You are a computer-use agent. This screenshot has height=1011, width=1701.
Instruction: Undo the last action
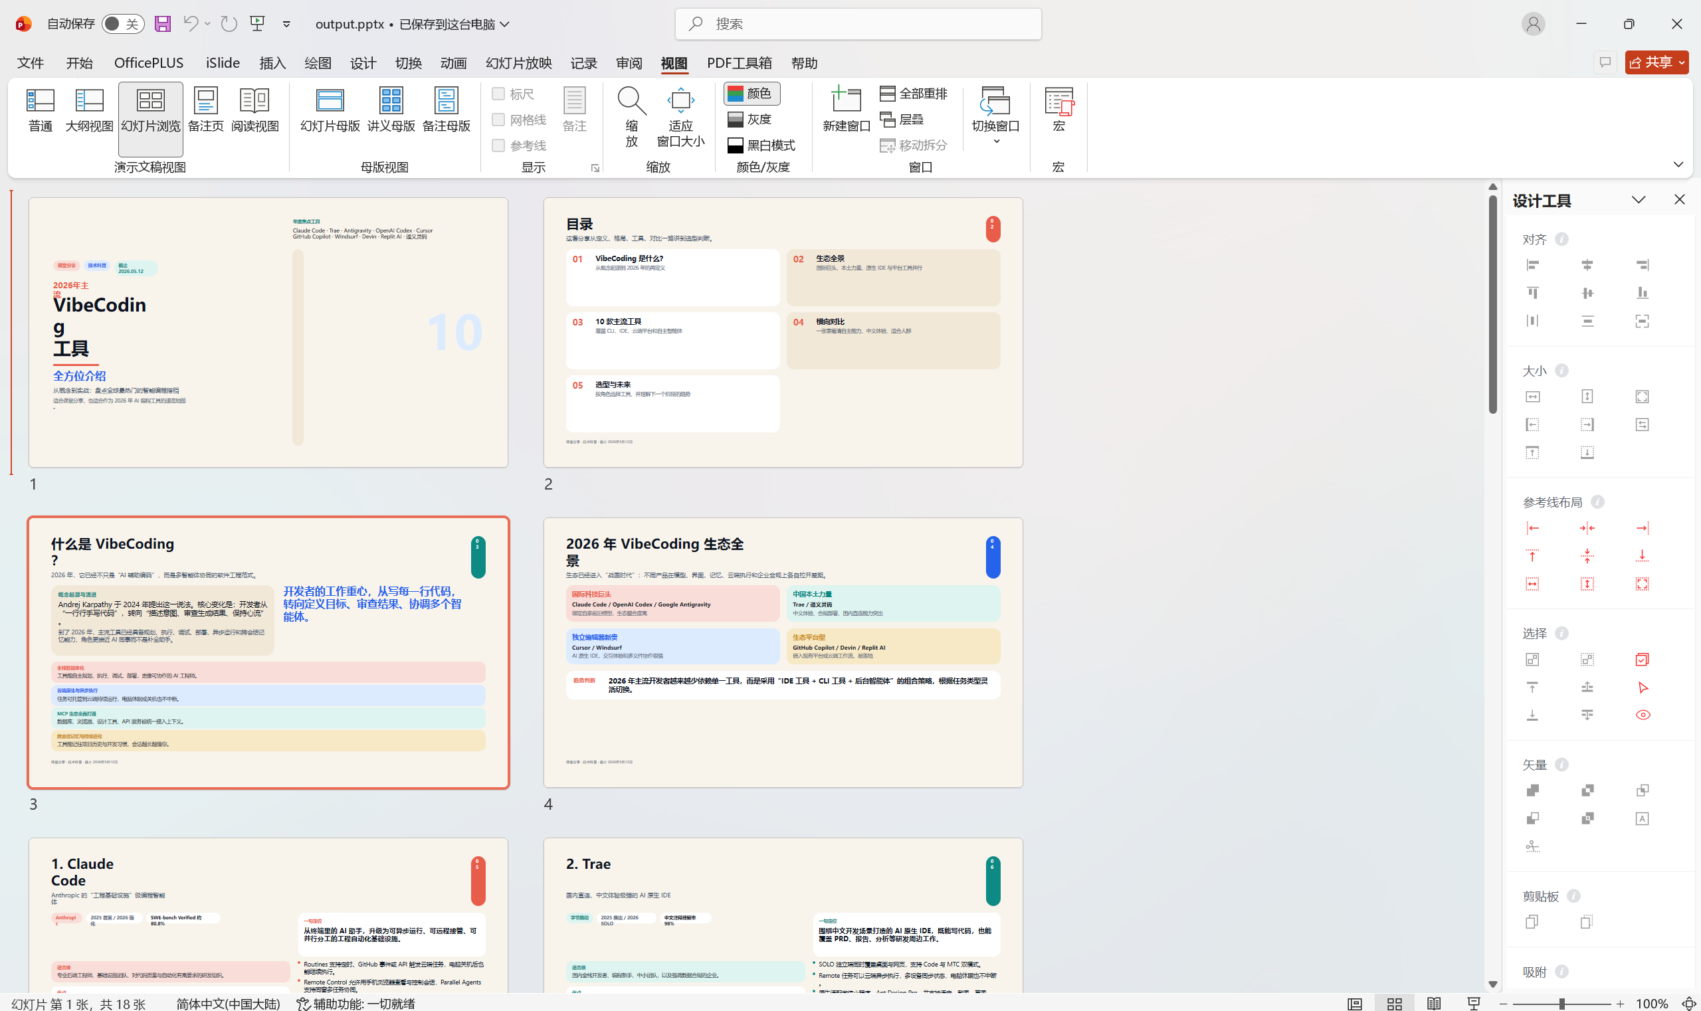pyautogui.click(x=190, y=24)
